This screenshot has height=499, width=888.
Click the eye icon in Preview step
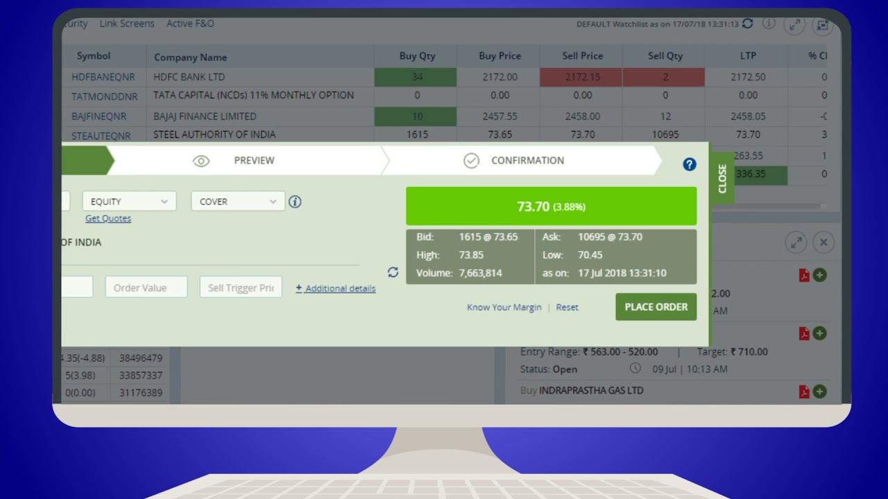coord(201,161)
